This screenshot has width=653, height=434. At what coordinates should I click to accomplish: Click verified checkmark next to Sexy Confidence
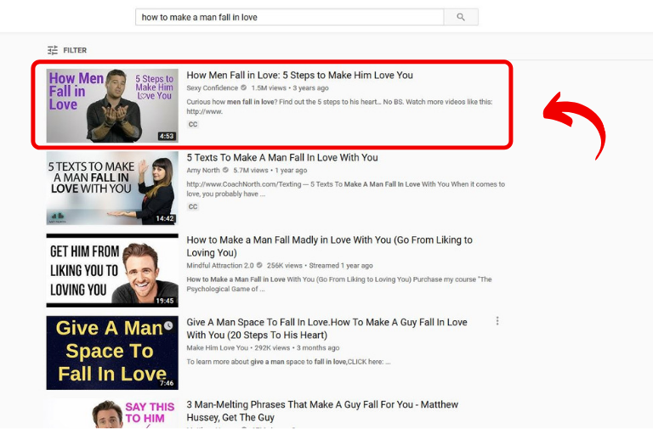pos(244,87)
